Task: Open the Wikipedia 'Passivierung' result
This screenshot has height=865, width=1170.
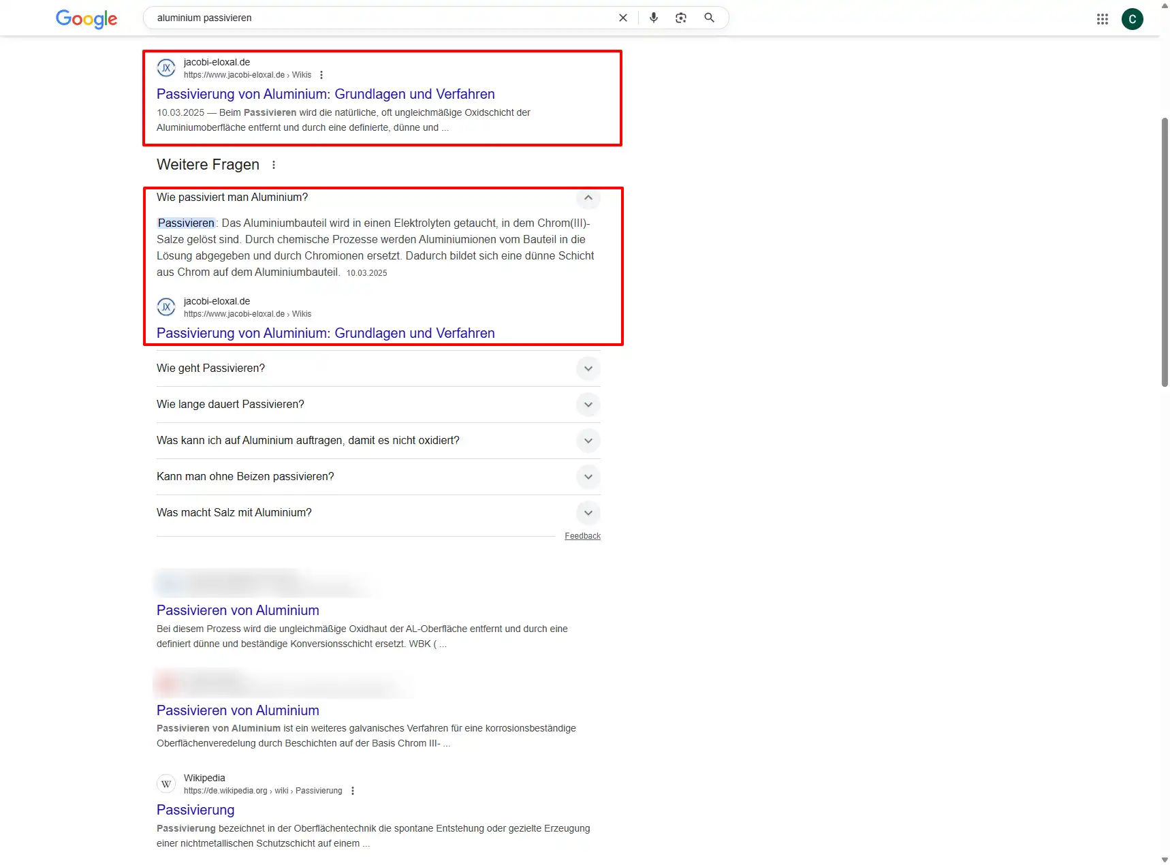Action: click(x=195, y=810)
